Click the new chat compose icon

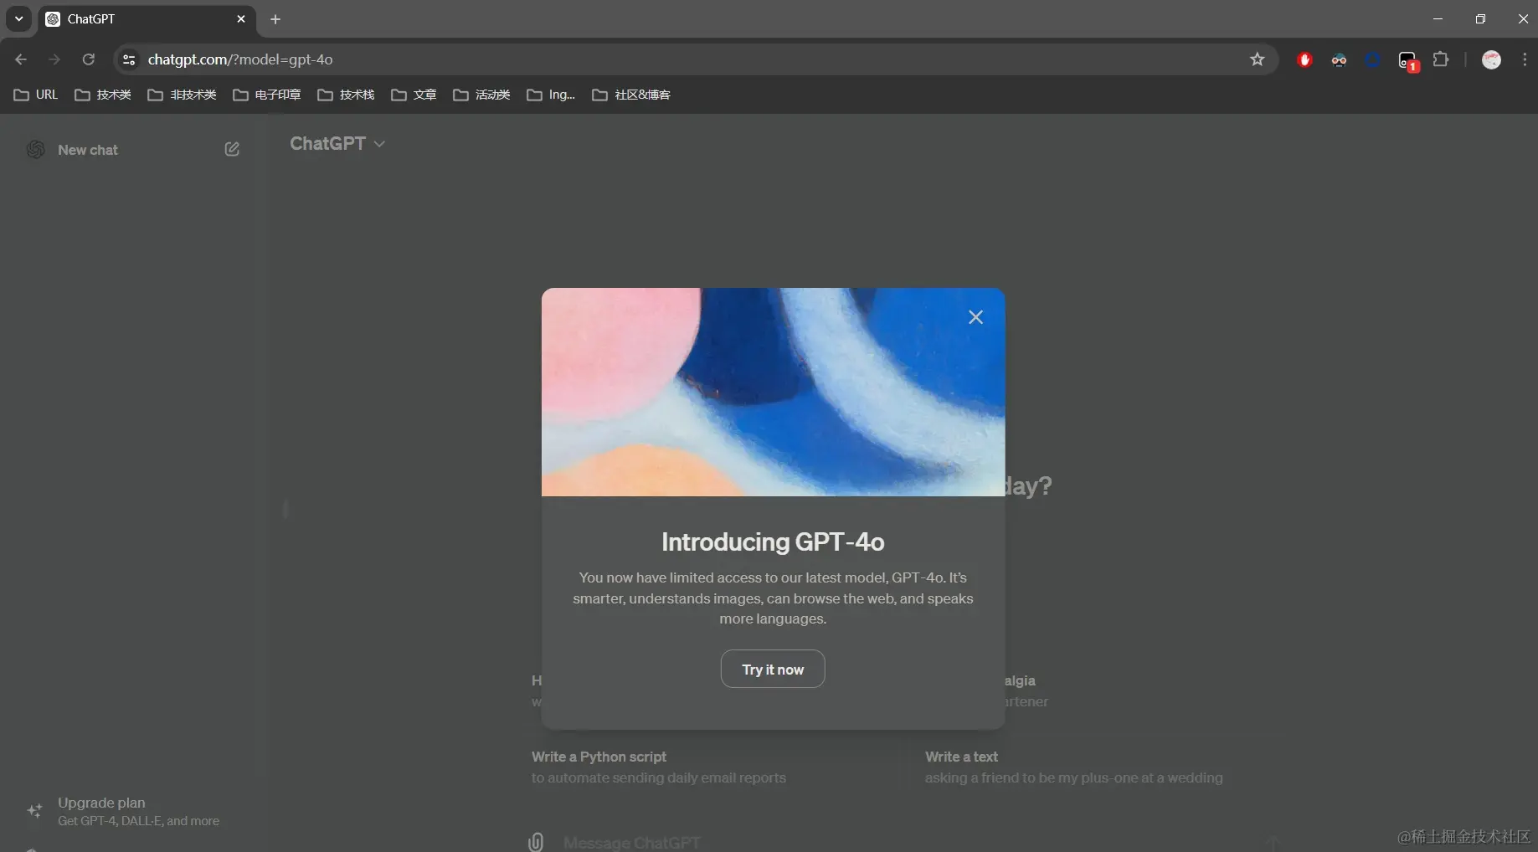coord(232,149)
